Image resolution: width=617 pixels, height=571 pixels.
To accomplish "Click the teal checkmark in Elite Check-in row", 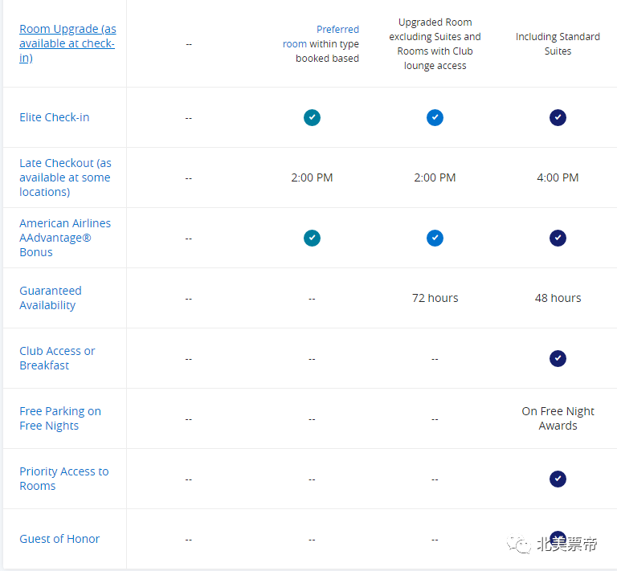I will coord(312,117).
